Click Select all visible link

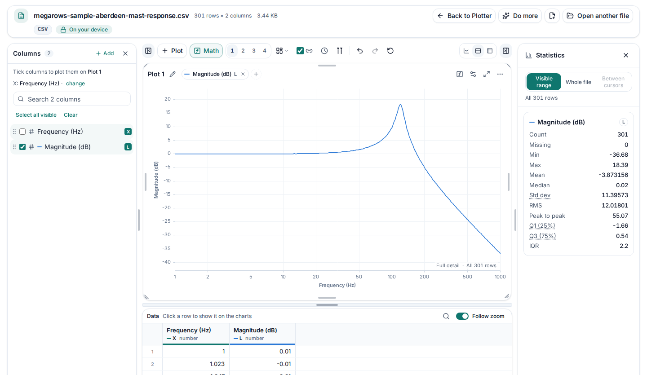tap(36, 115)
